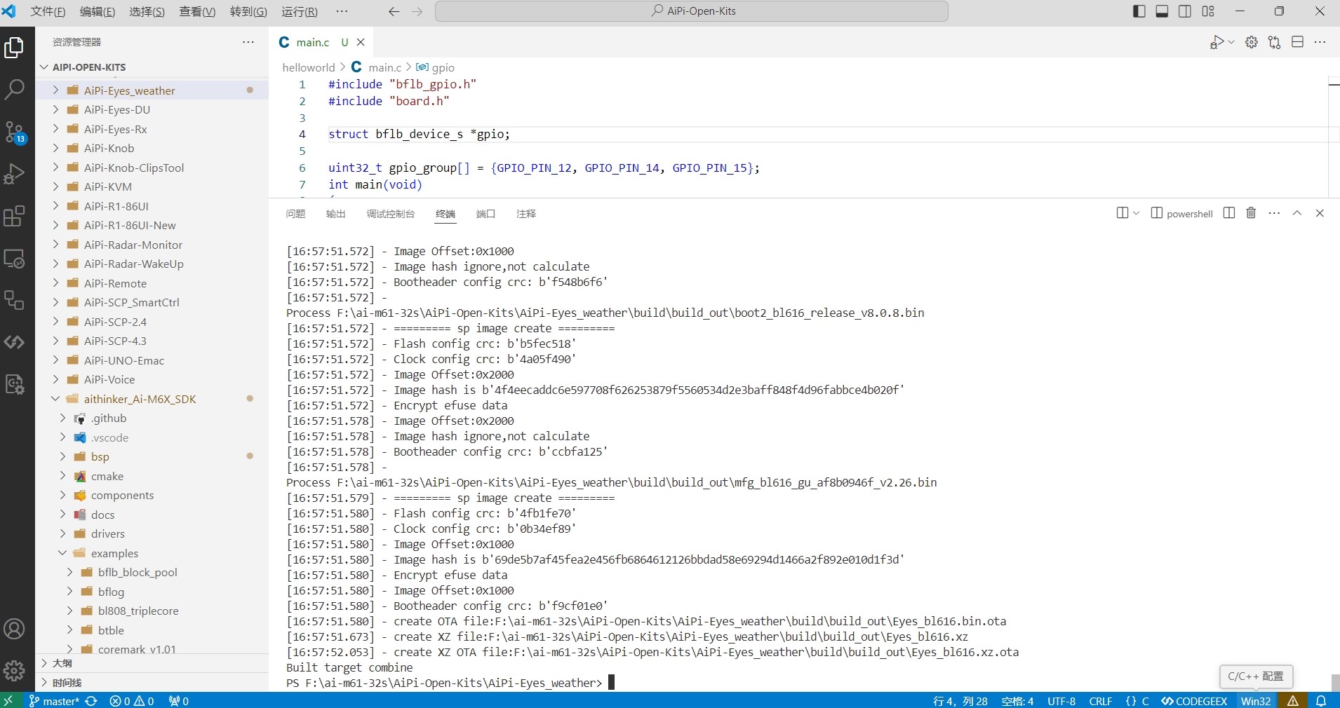Open the 运行(R) menu

coord(299,11)
